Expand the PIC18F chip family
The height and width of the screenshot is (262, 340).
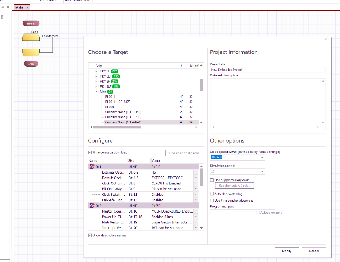96,82
